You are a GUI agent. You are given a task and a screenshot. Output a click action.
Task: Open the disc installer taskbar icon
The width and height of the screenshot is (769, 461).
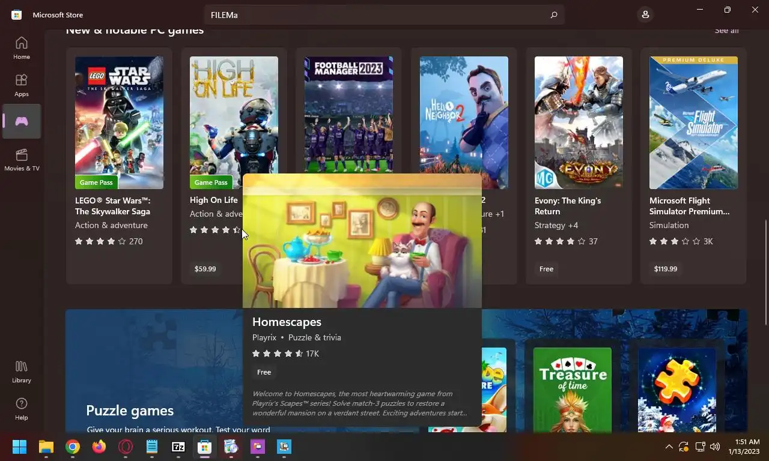(231, 447)
